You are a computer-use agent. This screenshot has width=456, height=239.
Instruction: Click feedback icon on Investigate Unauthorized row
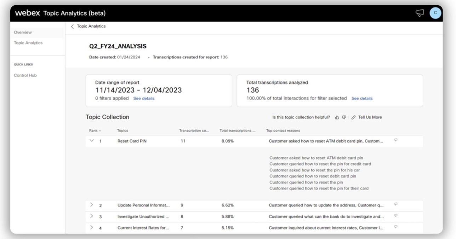[x=395, y=215]
